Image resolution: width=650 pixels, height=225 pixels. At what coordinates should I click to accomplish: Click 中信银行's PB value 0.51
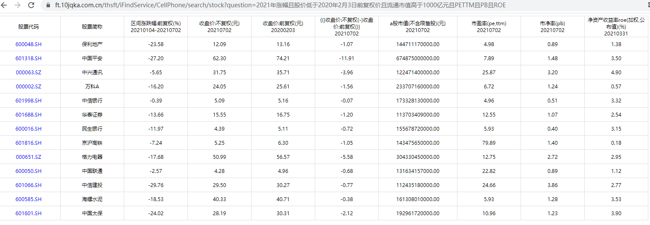553,101
